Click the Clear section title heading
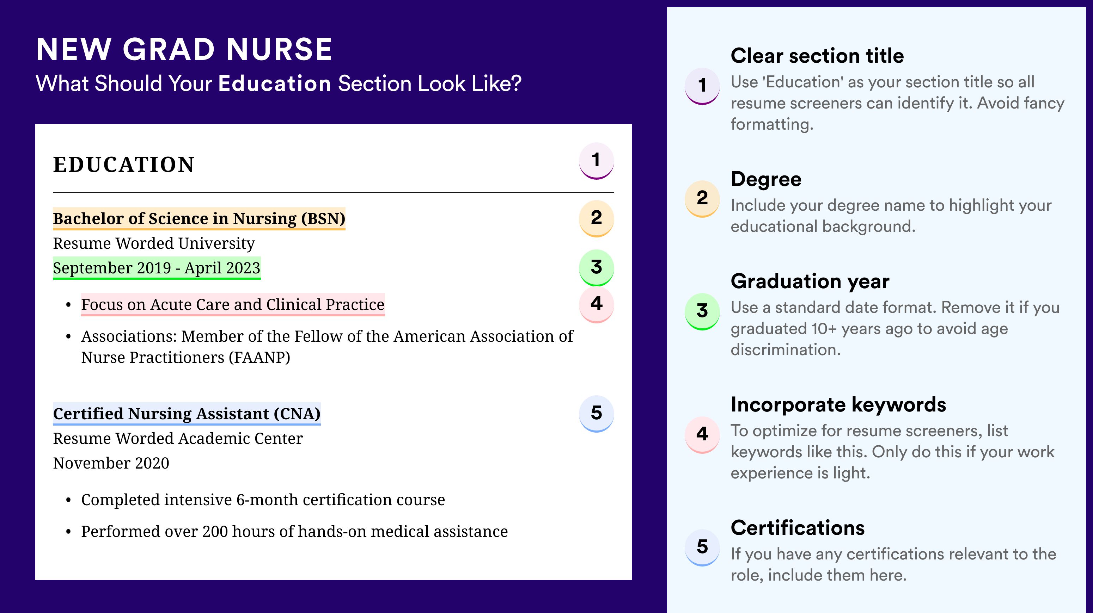The height and width of the screenshot is (613, 1093). click(x=817, y=56)
